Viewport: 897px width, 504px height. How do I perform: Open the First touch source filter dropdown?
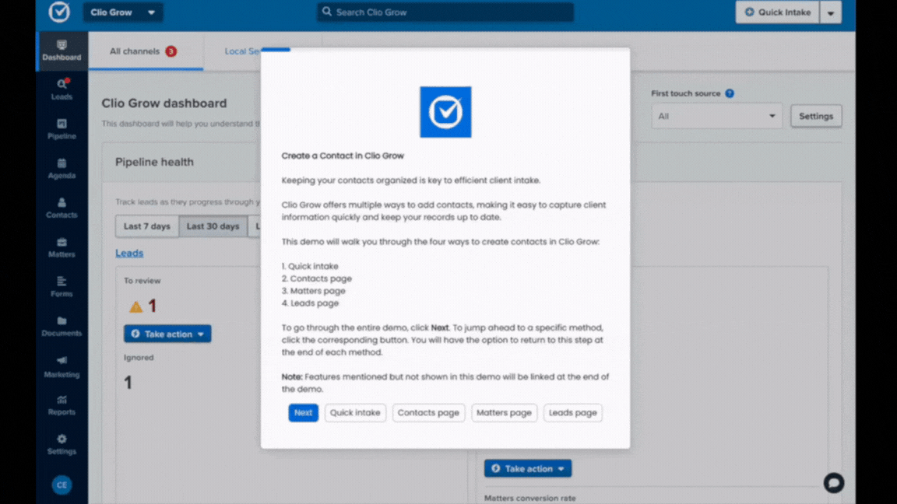coord(716,116)
